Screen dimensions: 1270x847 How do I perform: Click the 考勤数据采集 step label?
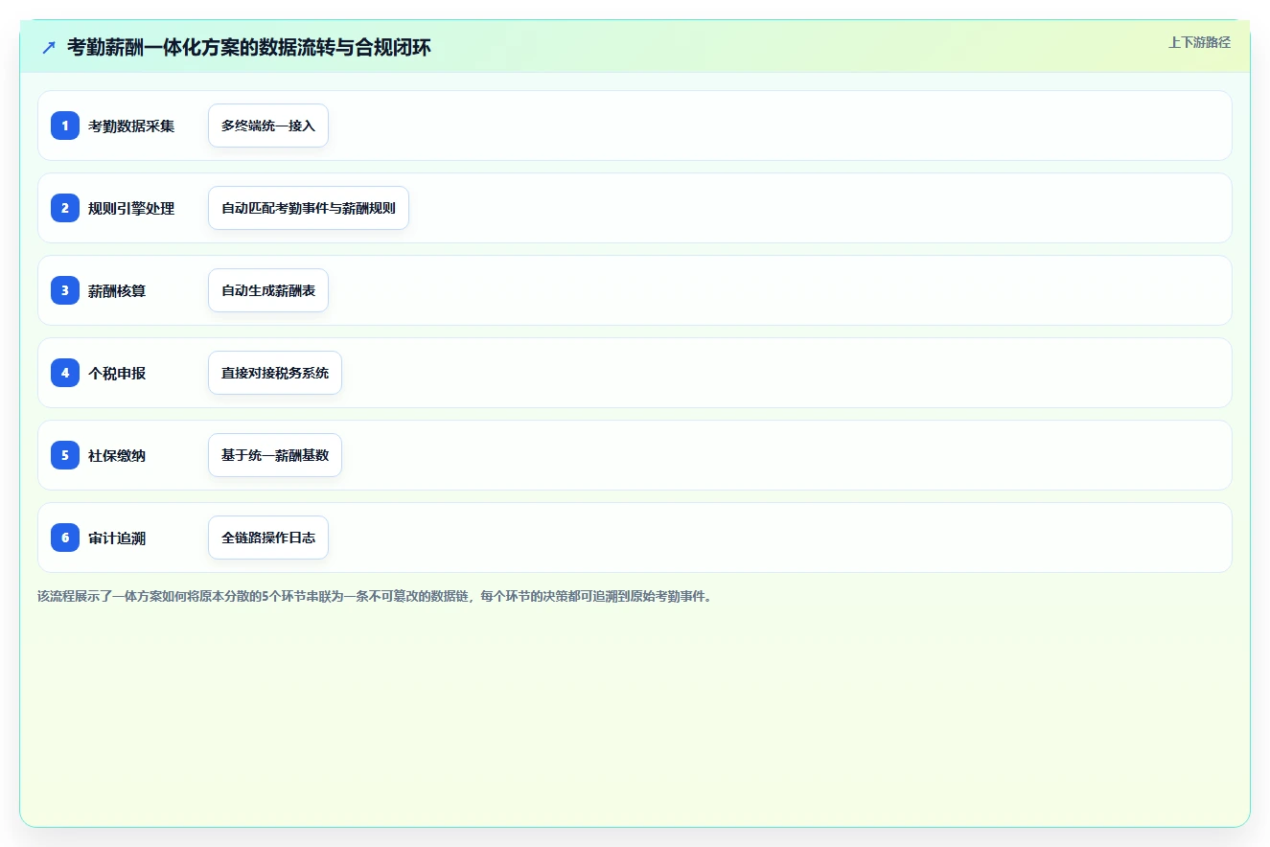[131, 126]
